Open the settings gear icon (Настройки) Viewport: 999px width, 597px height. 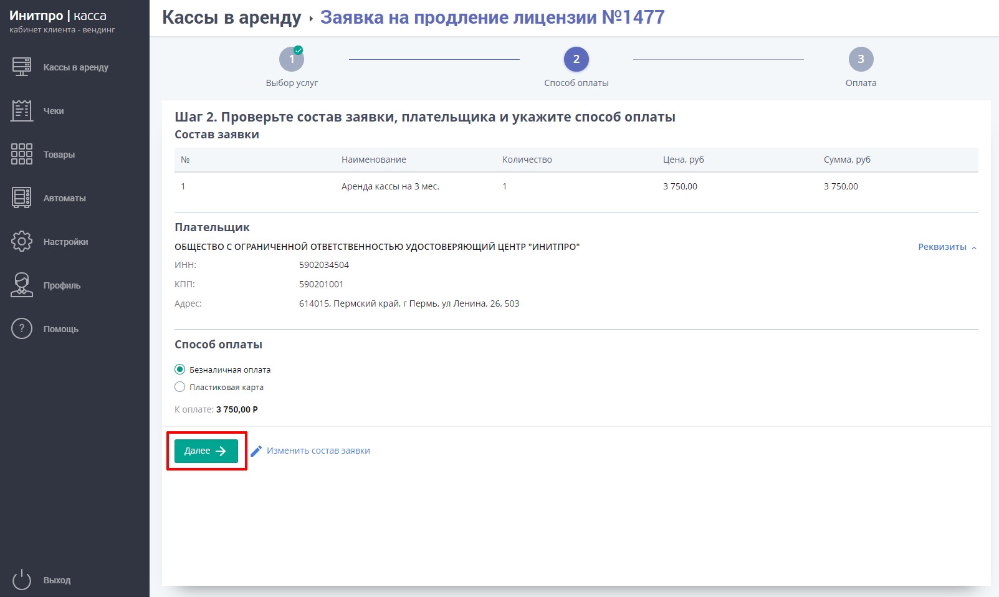[22, 241]
